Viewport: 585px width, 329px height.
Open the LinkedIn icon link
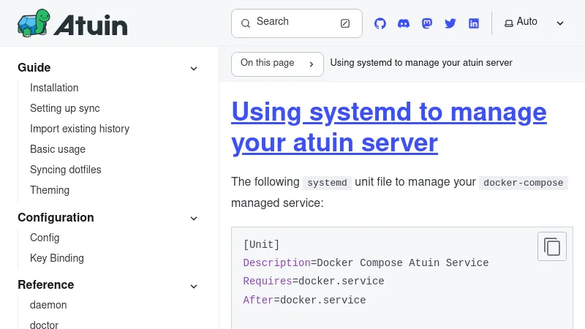coord(474,23)
